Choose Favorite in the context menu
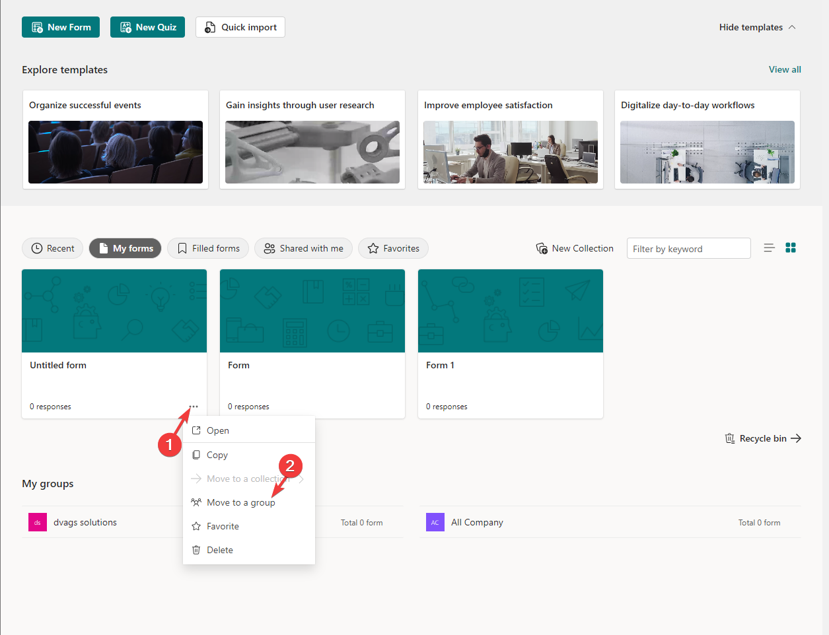The image size is (829, 635). click(249, 526)
